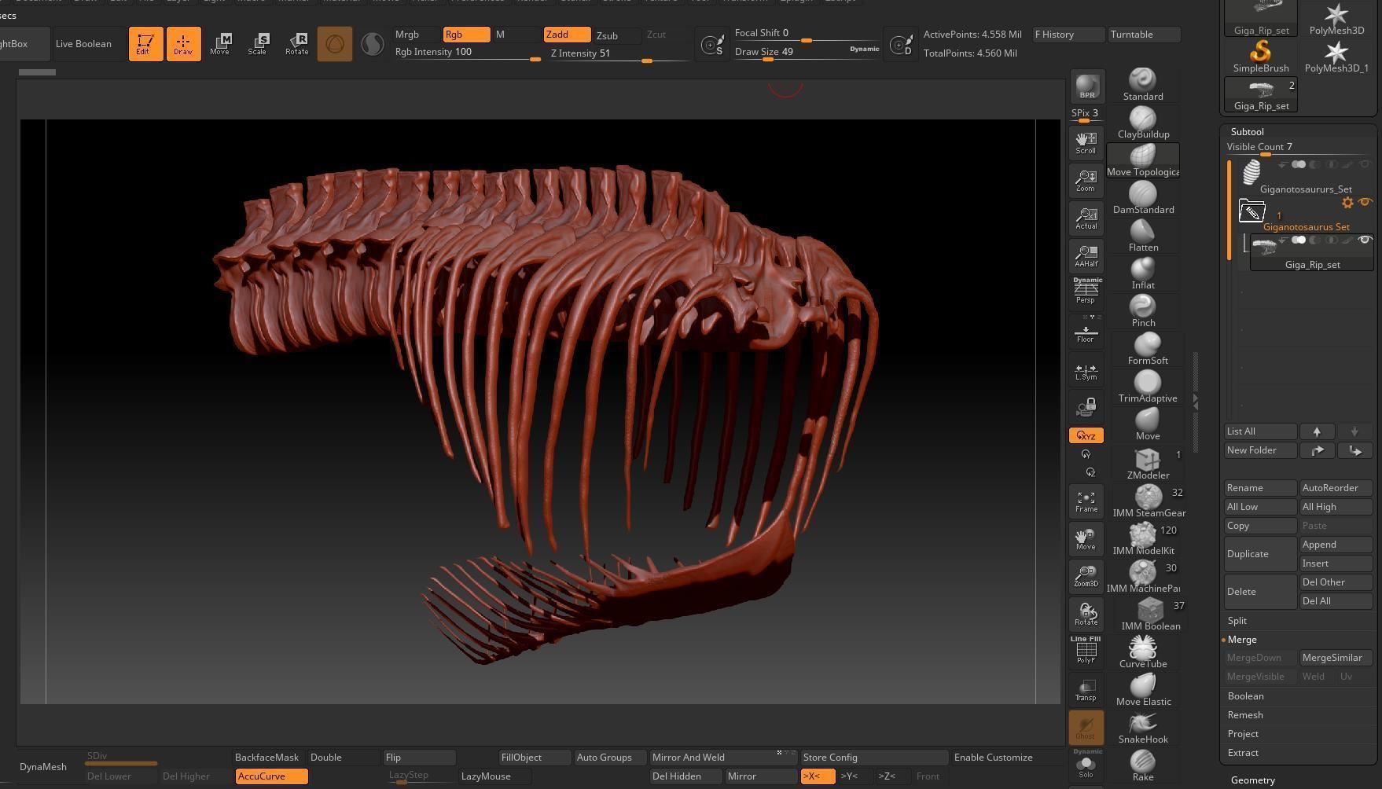Toggle Solo mode

pyautogui.click(x=1086, y=765)
